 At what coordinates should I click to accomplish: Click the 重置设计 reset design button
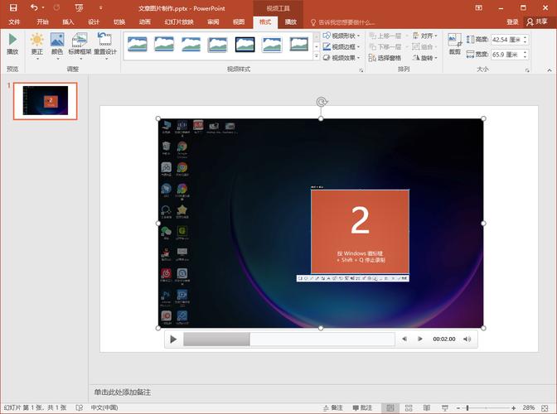coord(105,46)
